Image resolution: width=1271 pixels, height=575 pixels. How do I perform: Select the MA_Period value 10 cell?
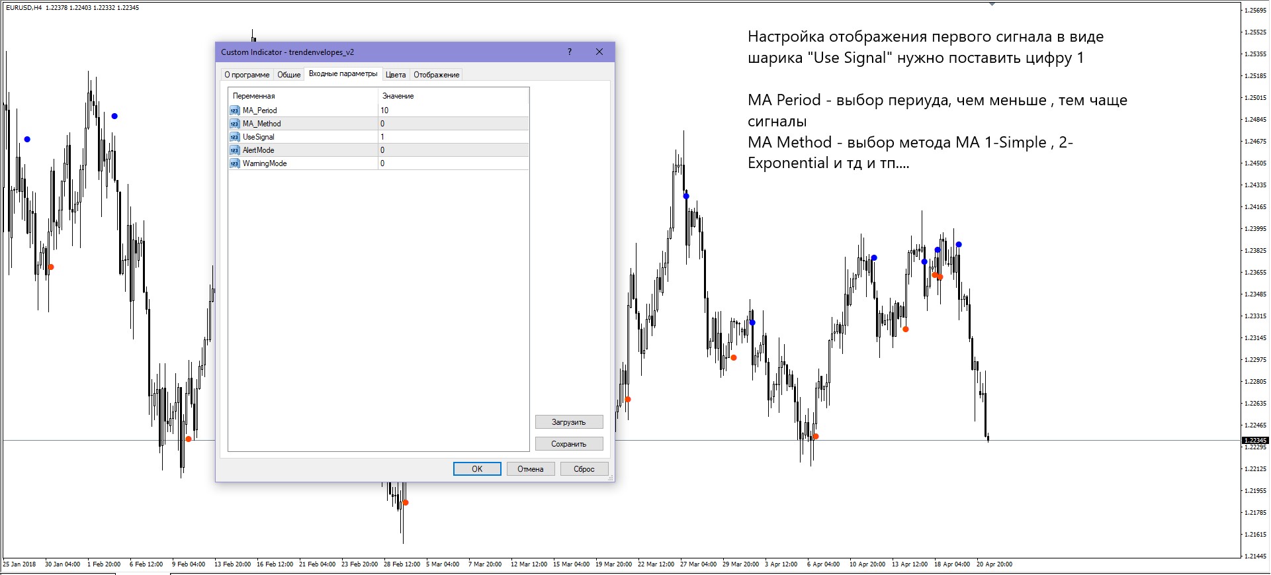pyautogui.click(x=453, y=111)
